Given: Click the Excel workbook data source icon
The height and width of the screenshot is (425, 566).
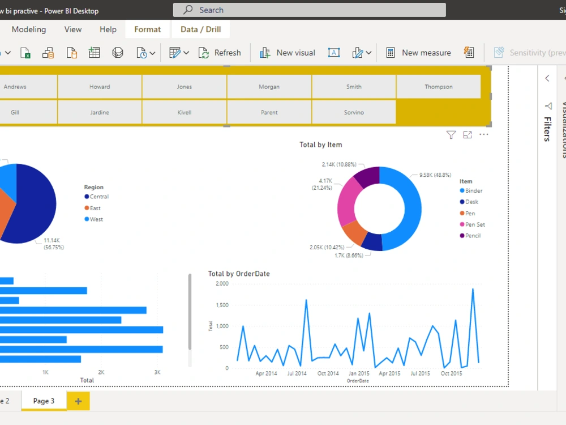Looking at the screenshot, I should (x=25, y=53).
